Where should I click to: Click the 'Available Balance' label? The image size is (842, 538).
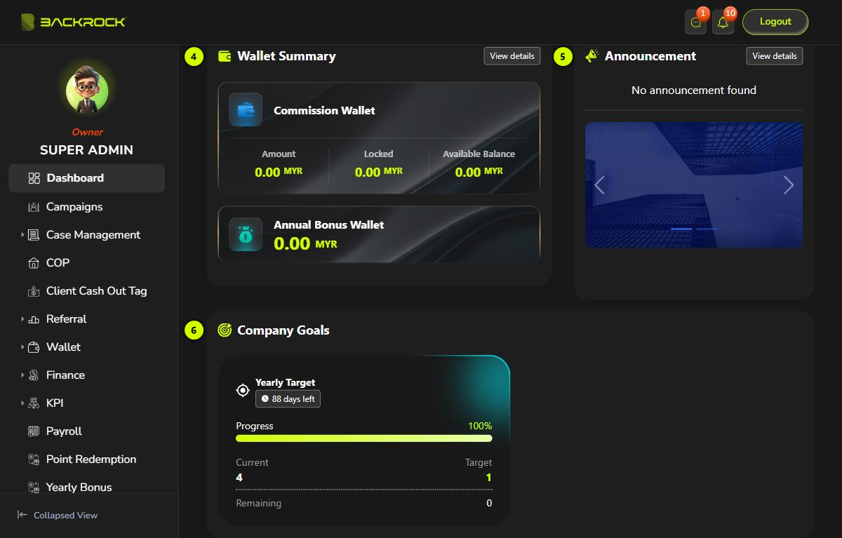(x=479, y=154)
